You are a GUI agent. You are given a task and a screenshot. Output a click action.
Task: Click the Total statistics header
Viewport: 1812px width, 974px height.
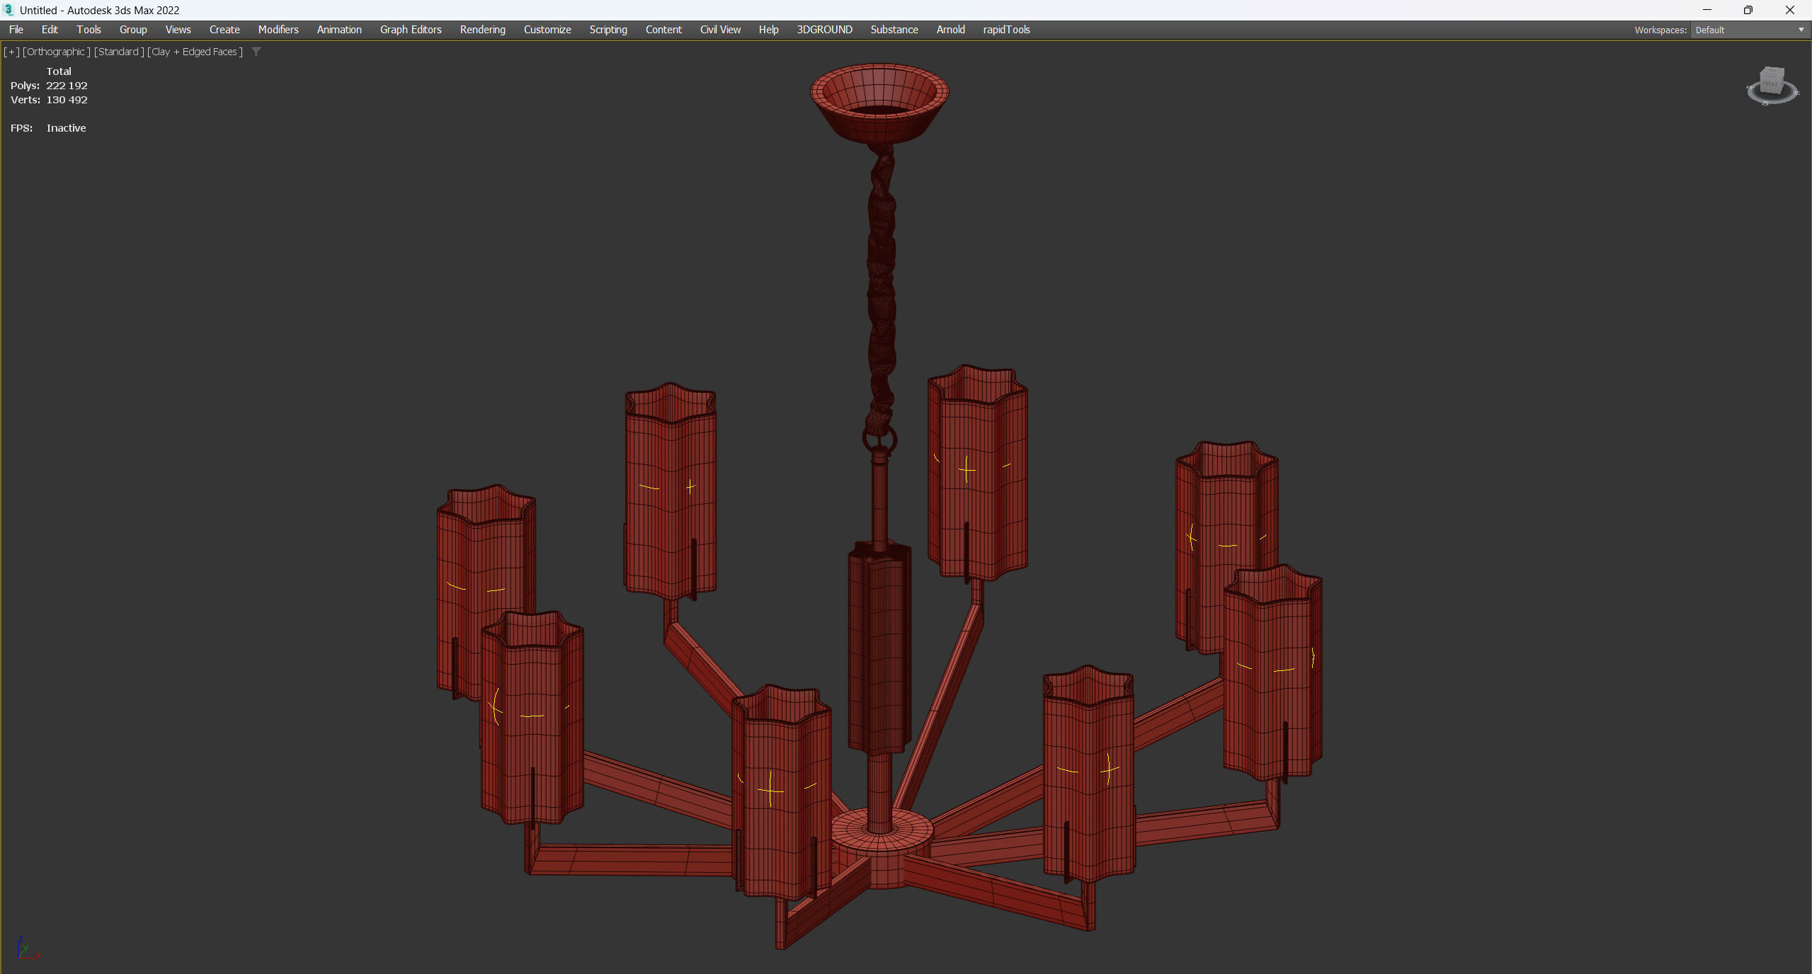click(x=59, y=71)
